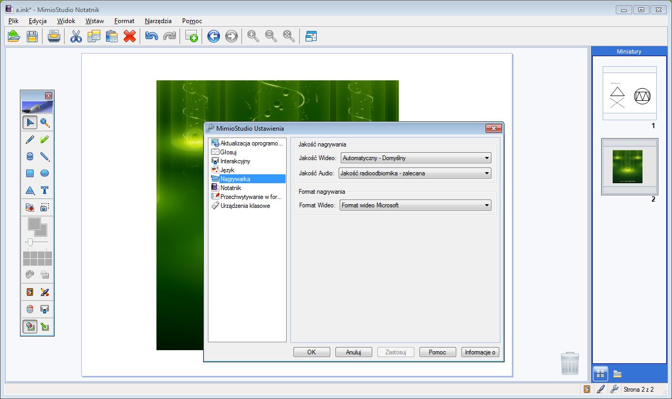Click the wrench settings icon in status bar
This screenshot has width=672, height=399.
614,390
